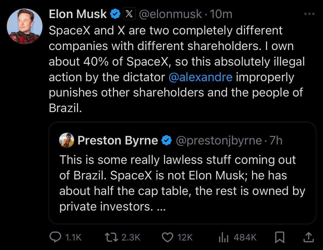
Task: Like the tweet with the heart icon
Action: [167, 237]
